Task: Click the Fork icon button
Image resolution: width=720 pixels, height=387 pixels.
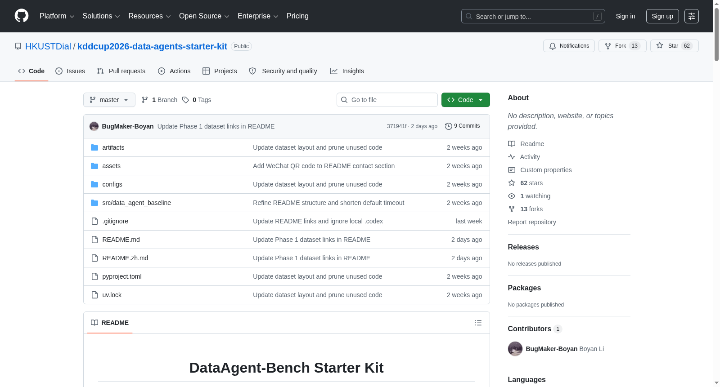Action: [x=608, y=46]
